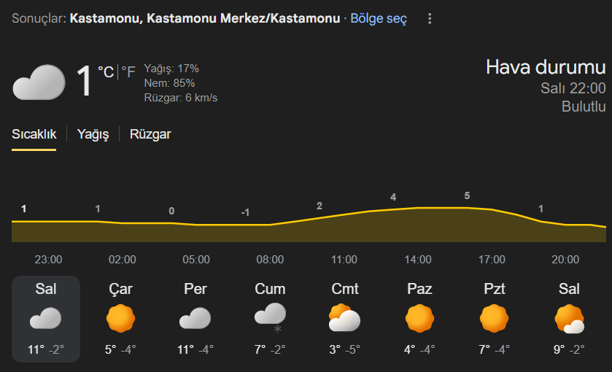Switch units to Celsius (°C)

(x=106, y=71)
